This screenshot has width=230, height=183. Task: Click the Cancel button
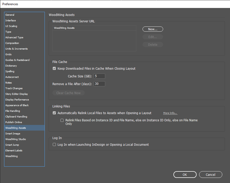(x=210, y=175)
